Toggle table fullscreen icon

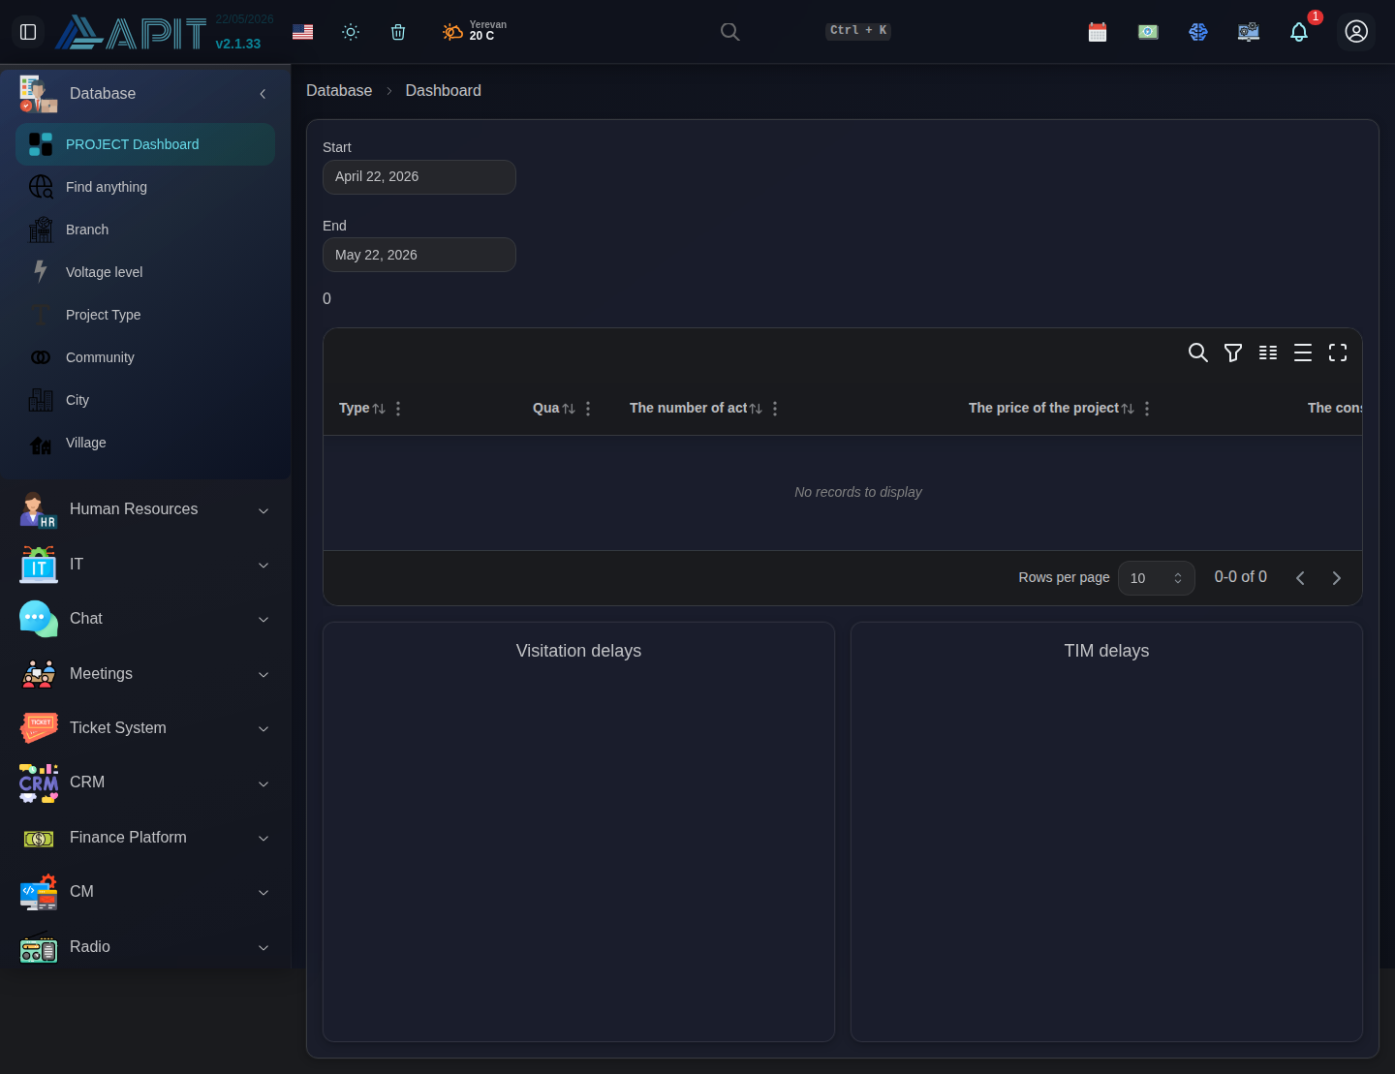1338,353
